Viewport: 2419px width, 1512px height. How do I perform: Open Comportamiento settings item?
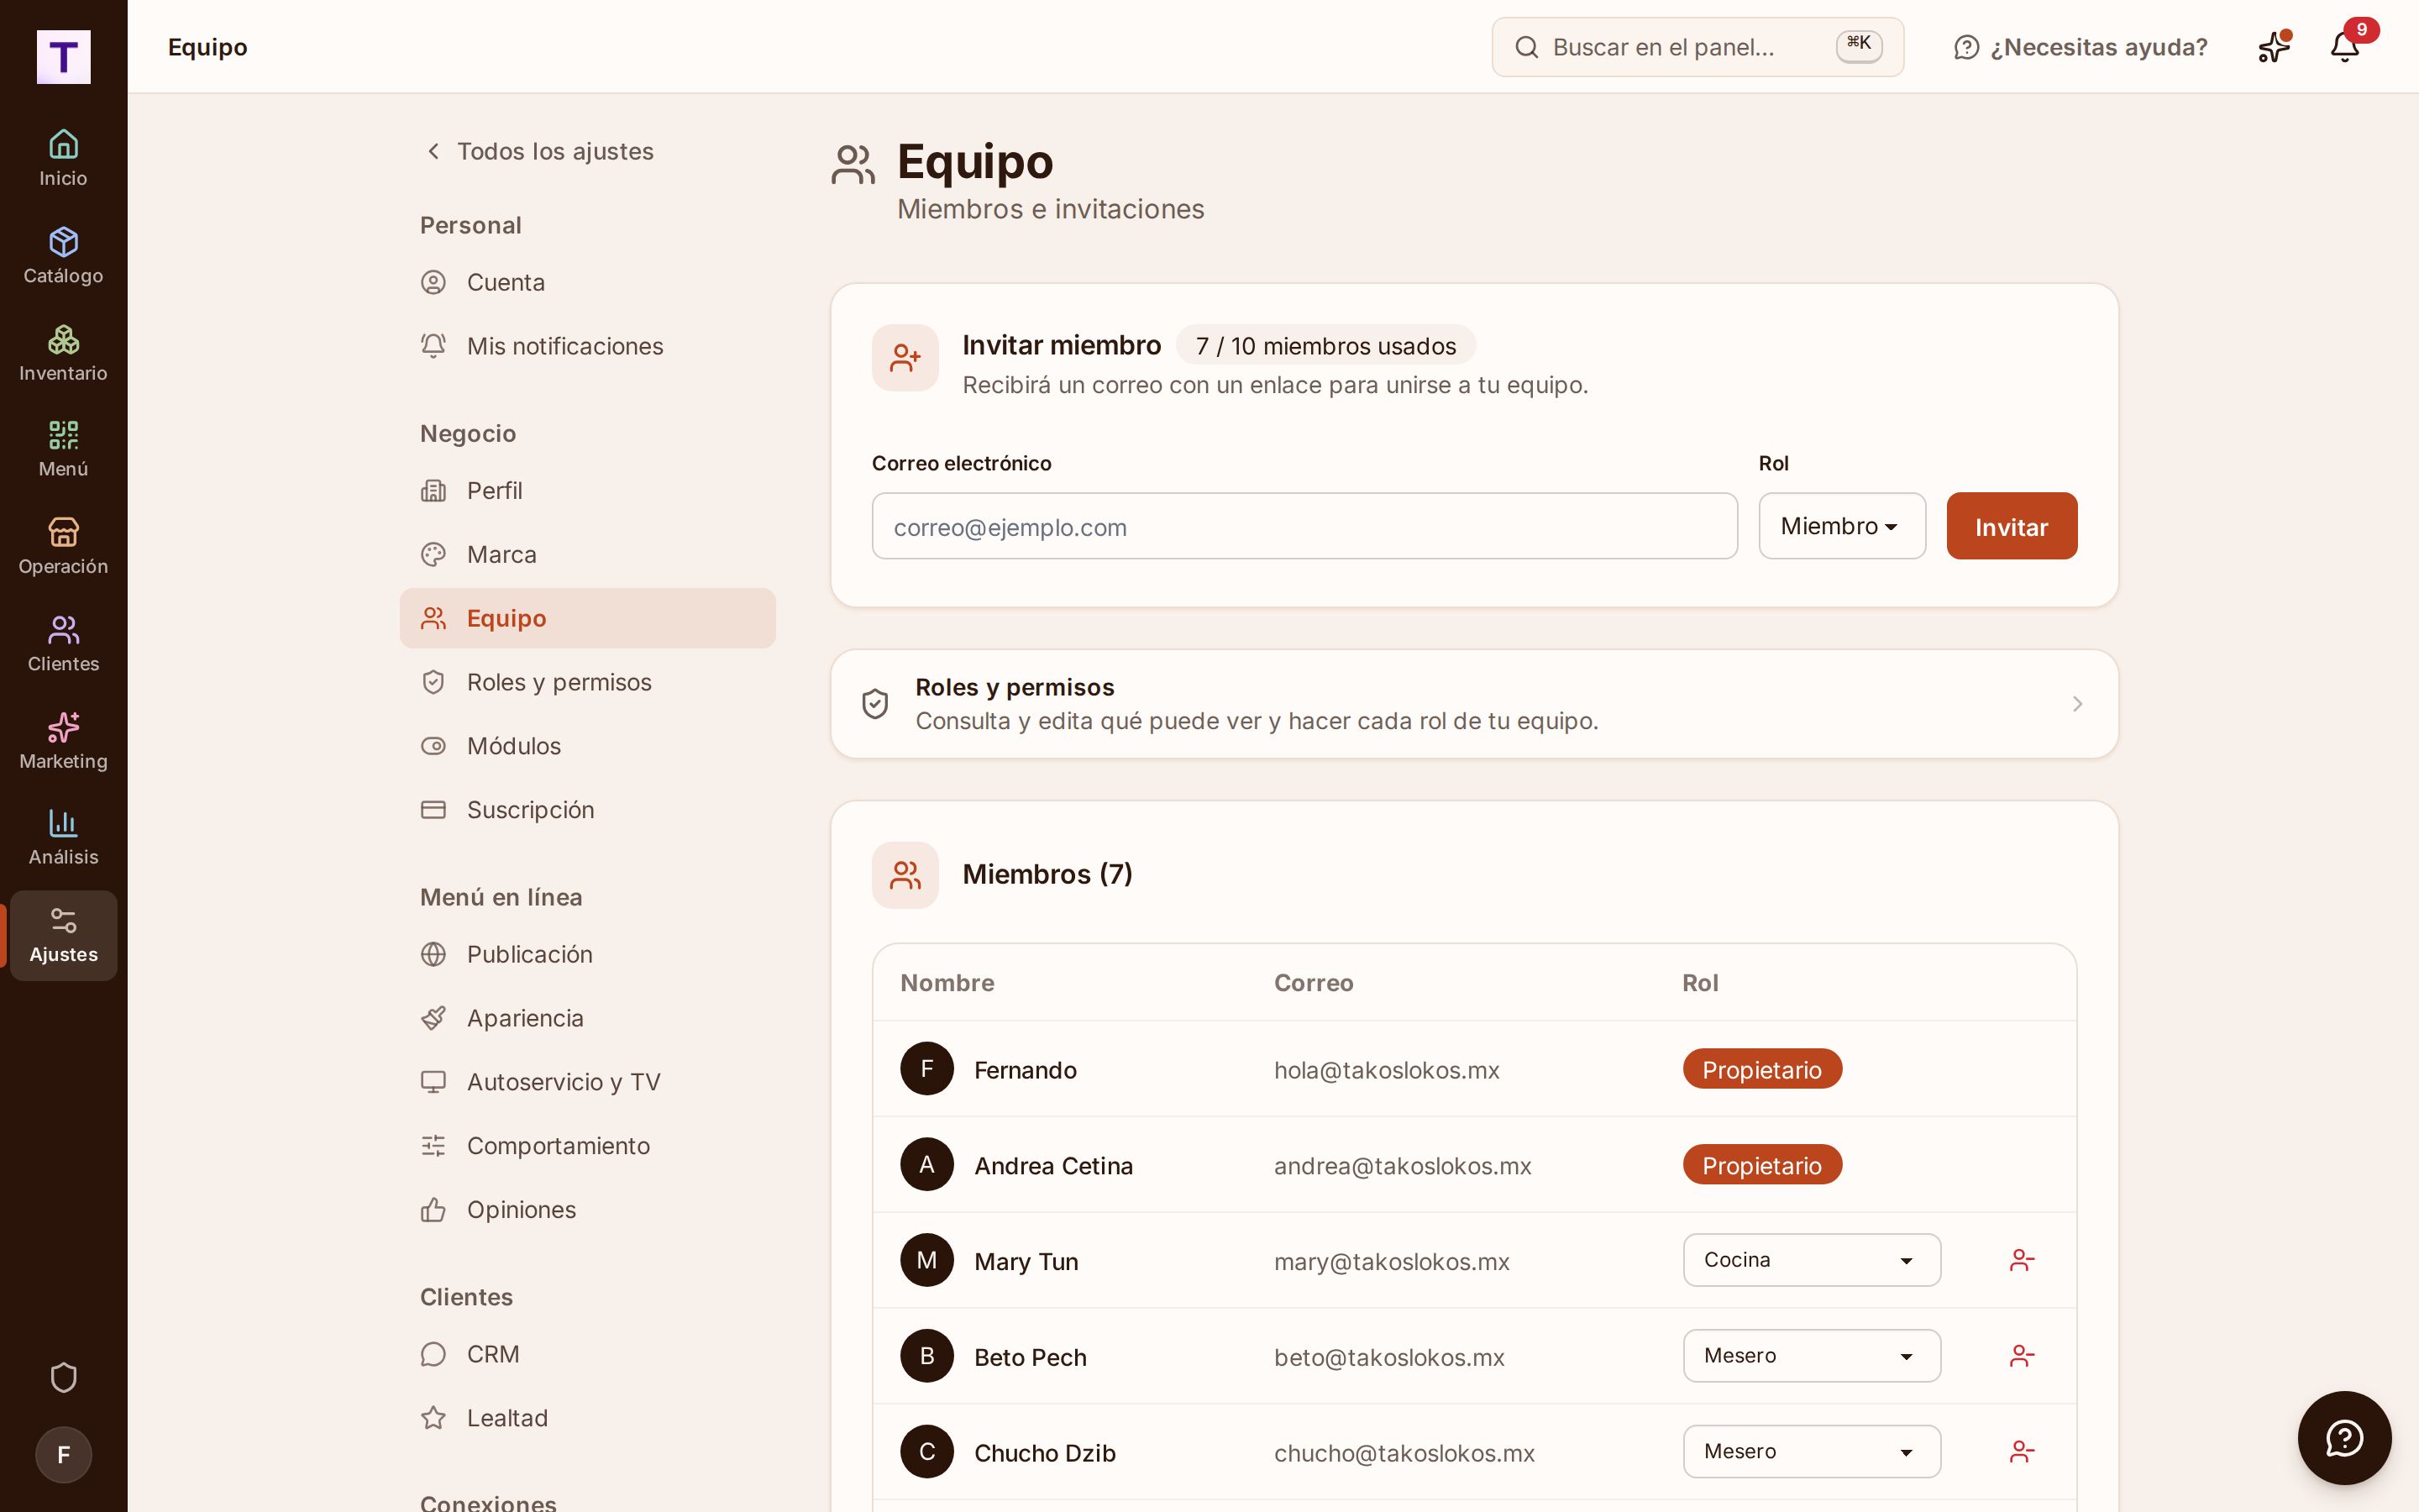click(588, 1146)
